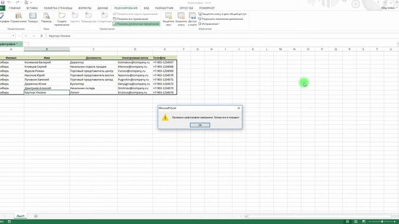Image resolution: width=399 pixels, height=224 pixels.
Task: Confirm formula entry with checkmark icon
Action: [34, 36]
